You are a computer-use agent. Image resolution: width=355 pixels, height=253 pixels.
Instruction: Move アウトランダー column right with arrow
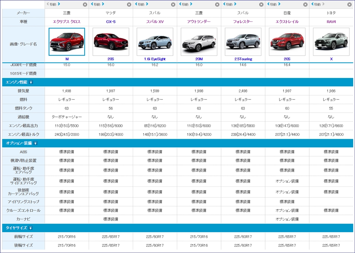[191, 4]
